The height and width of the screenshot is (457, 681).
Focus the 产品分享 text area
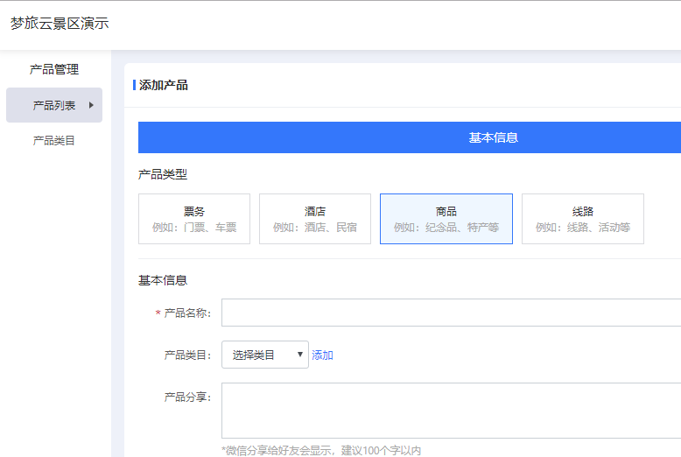(x=452, y=411)
